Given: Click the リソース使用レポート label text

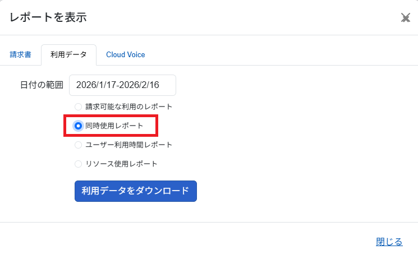Looking at the screenshot, I should (121, 164).
